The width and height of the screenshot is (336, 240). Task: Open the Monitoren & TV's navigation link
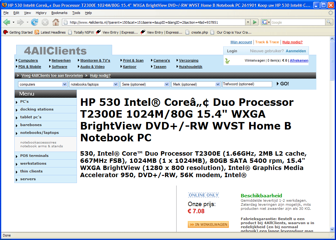95,60
